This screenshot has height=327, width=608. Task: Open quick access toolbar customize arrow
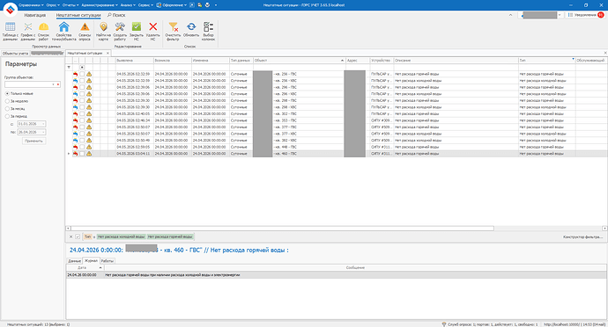(x=216, y=5)
